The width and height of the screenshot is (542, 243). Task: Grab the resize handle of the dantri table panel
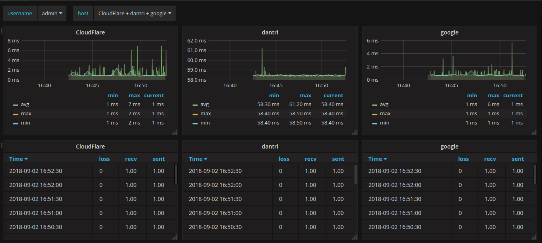point(354,237)
